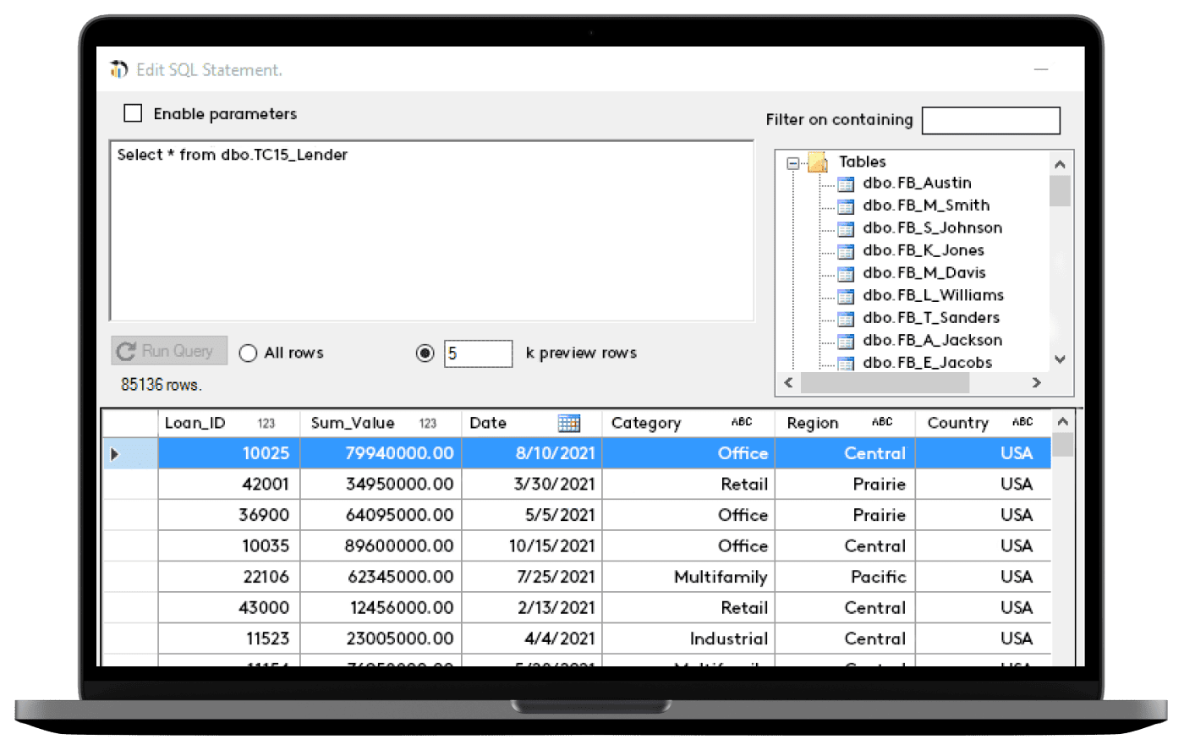This screenshot has height=756, width=1184.
Task: Click the Filter on containing text box
Action: coord(990,120)
